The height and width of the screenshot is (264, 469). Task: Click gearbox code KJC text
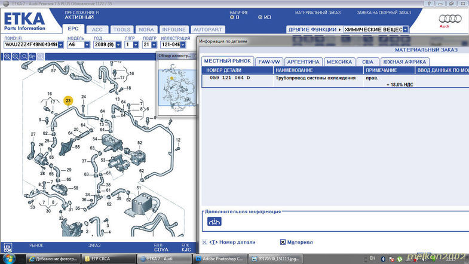186,249
